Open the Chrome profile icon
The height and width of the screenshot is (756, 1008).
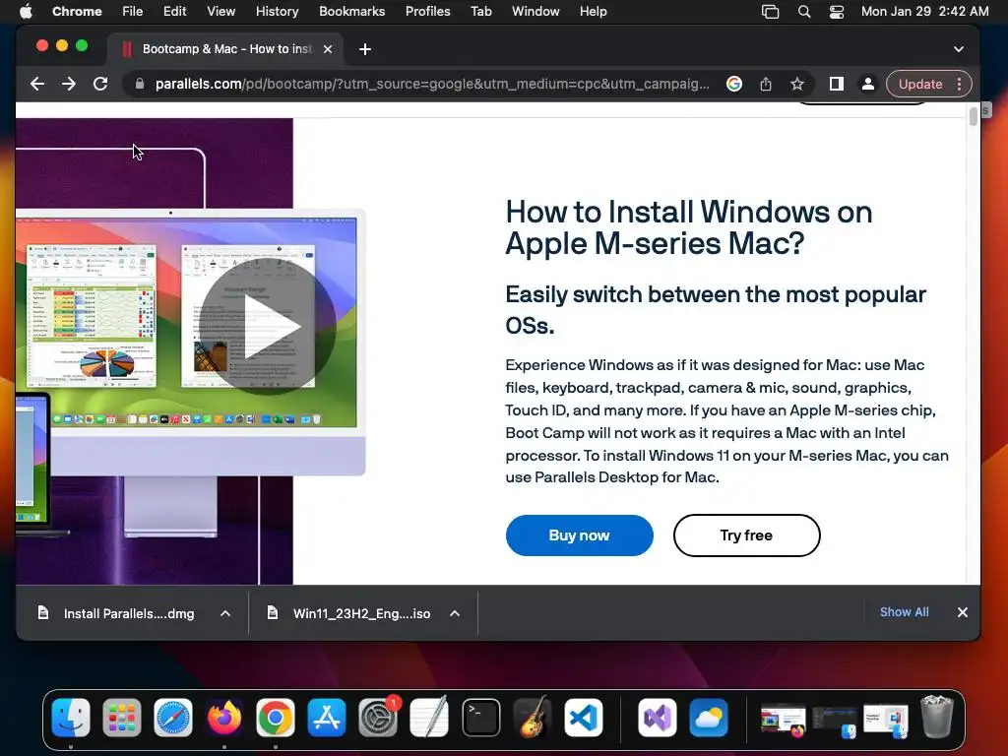[x=868, y=85]
